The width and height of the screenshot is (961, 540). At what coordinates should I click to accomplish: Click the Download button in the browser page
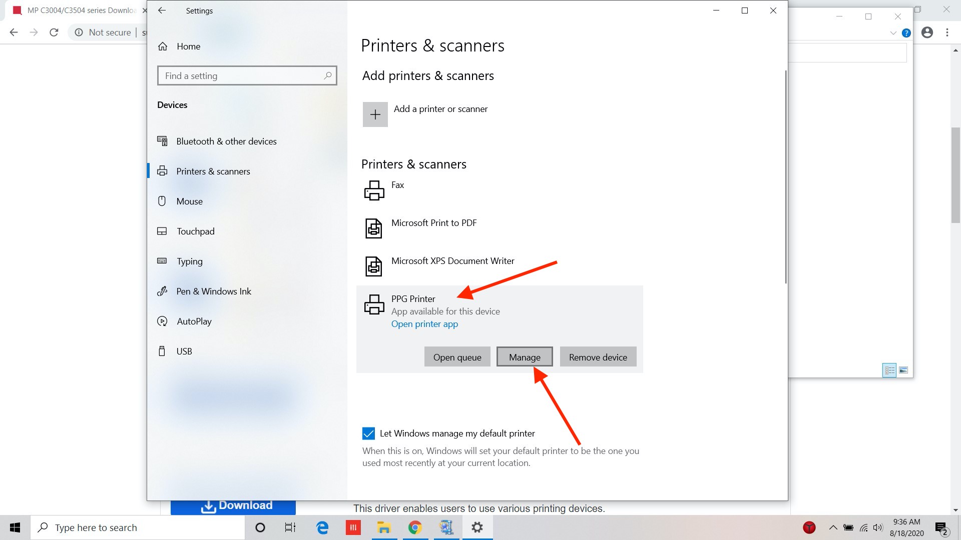pos(233,507)
